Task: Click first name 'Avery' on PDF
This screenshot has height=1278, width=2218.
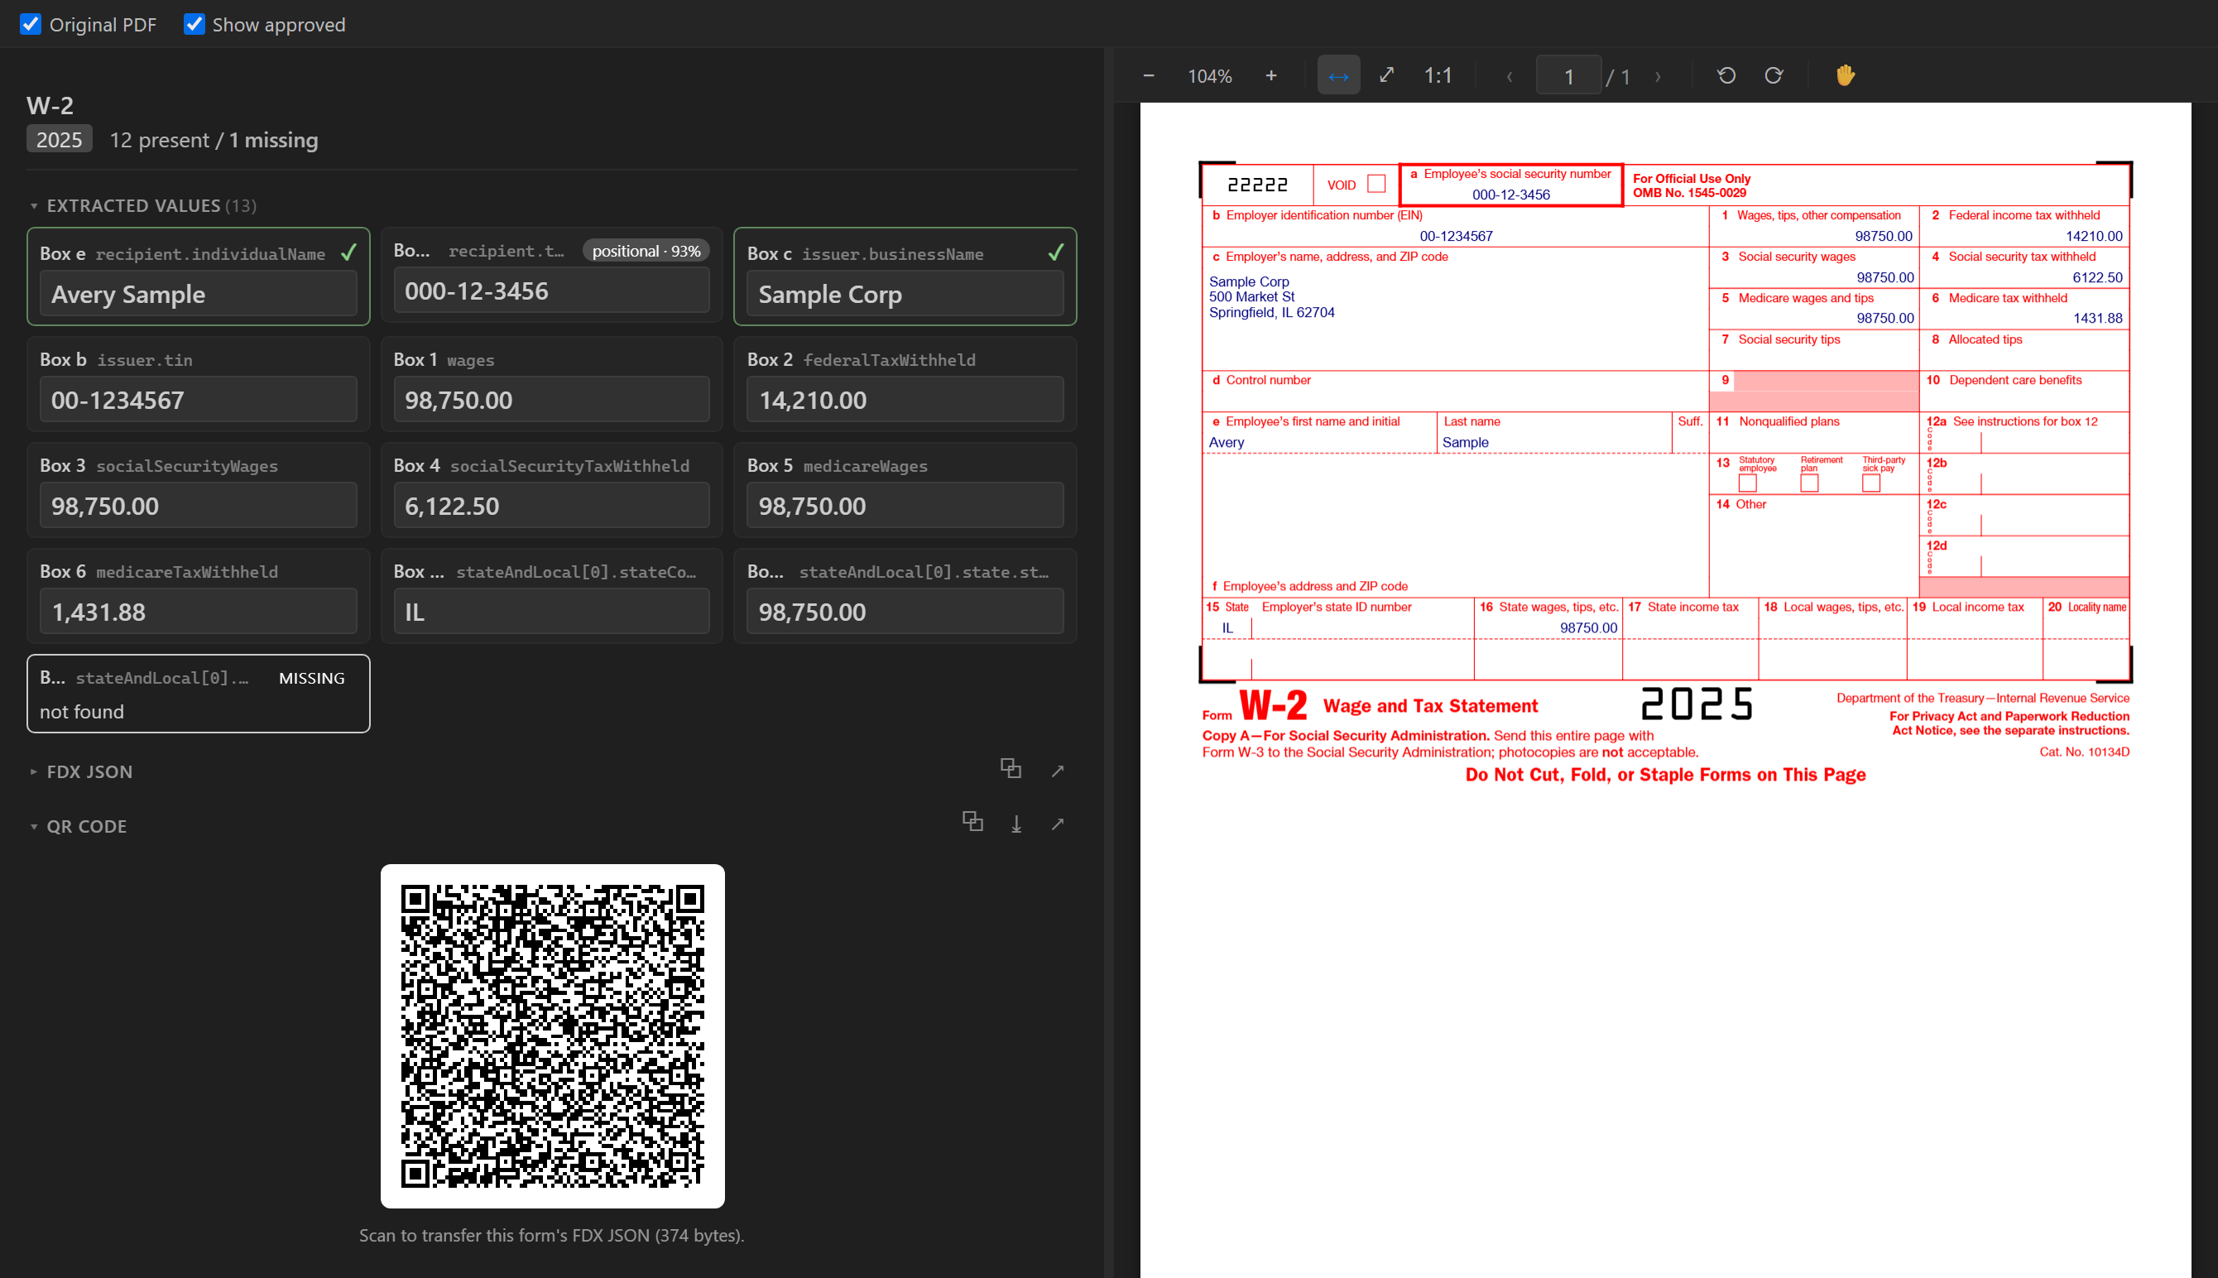Action: pos(1226,442)
